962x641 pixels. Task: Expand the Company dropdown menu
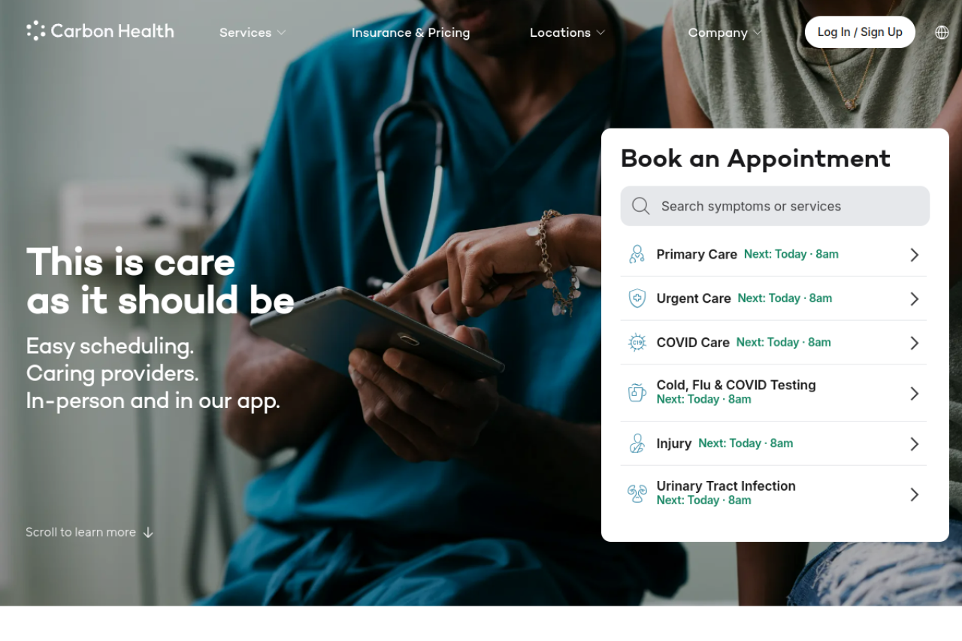point(725,32)
